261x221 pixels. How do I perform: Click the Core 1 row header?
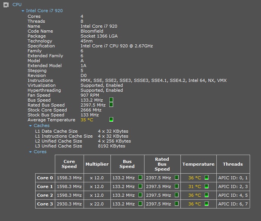click(x=45, y=187)
